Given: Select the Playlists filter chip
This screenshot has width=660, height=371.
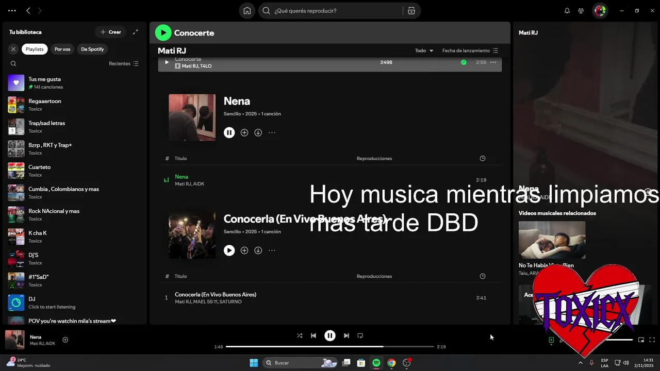Looking at the screenshot, I should pyautogui.click(x=35, y=49).
